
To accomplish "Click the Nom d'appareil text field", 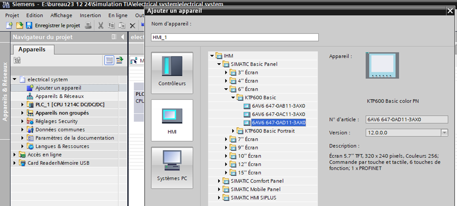I will 235,37.
